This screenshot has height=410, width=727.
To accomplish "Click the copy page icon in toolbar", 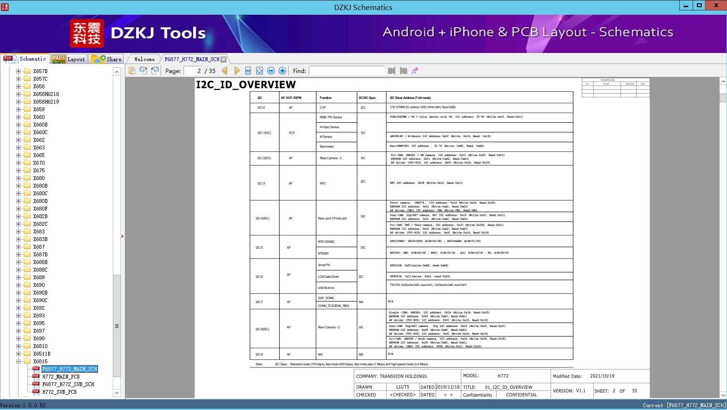I will click(132, 71).
